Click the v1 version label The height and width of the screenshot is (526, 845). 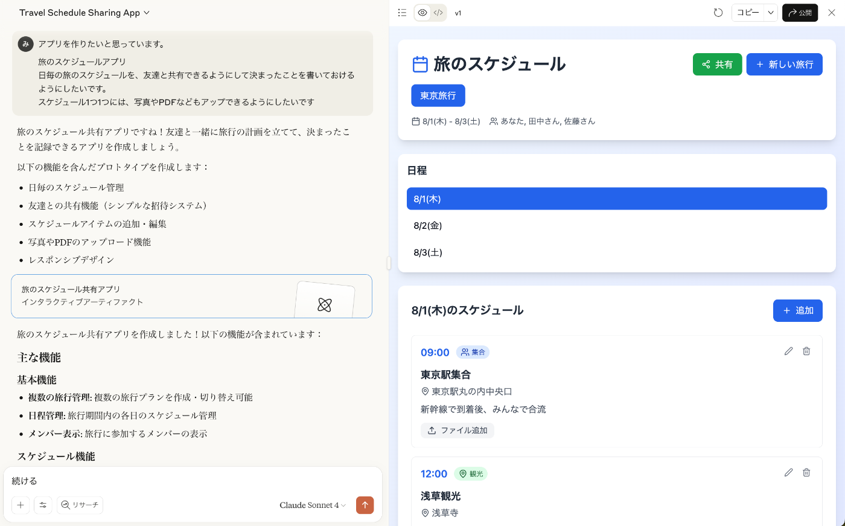click(458, 13)
